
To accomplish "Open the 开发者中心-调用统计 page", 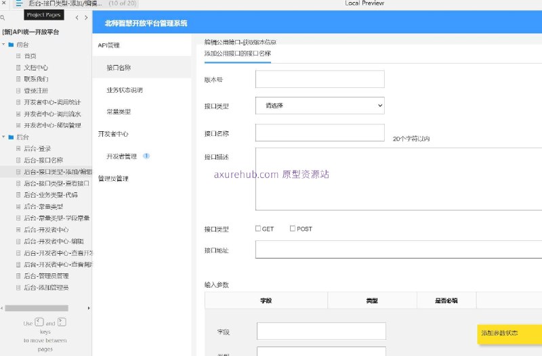I will [52, 102].
